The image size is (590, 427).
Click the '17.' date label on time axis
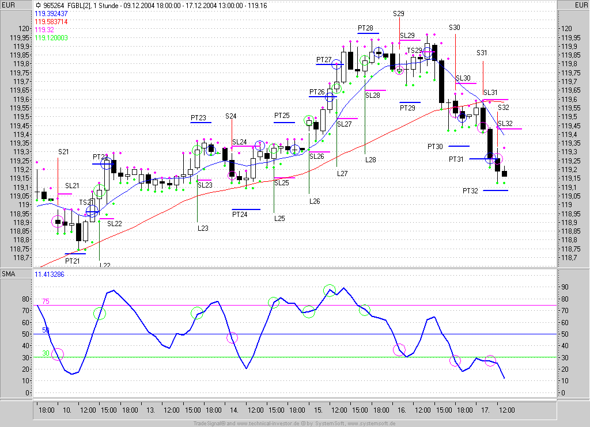pos(485,410)
